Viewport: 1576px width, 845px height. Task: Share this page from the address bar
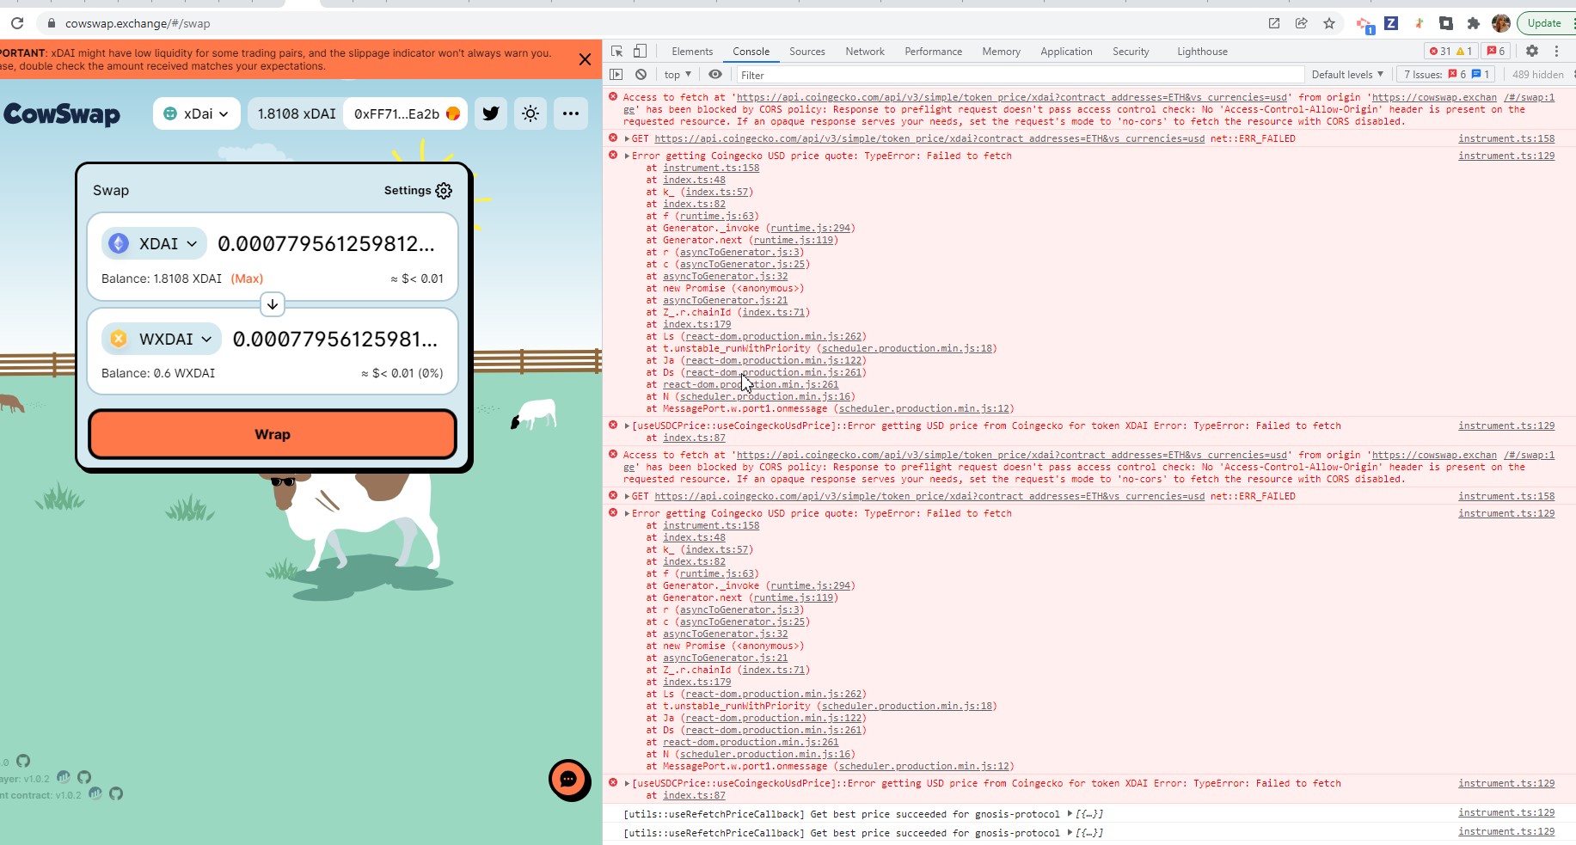click(1302, 23)
